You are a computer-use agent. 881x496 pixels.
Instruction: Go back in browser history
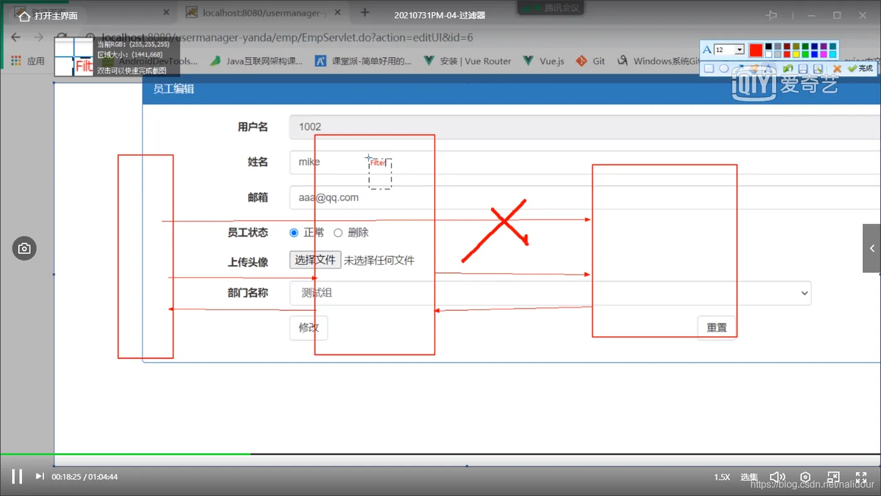click(16, 38)
